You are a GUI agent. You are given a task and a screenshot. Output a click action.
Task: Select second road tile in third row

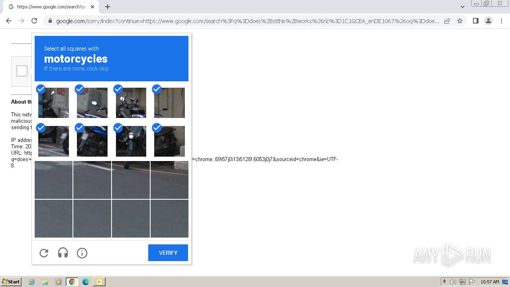tap(92, 180)
